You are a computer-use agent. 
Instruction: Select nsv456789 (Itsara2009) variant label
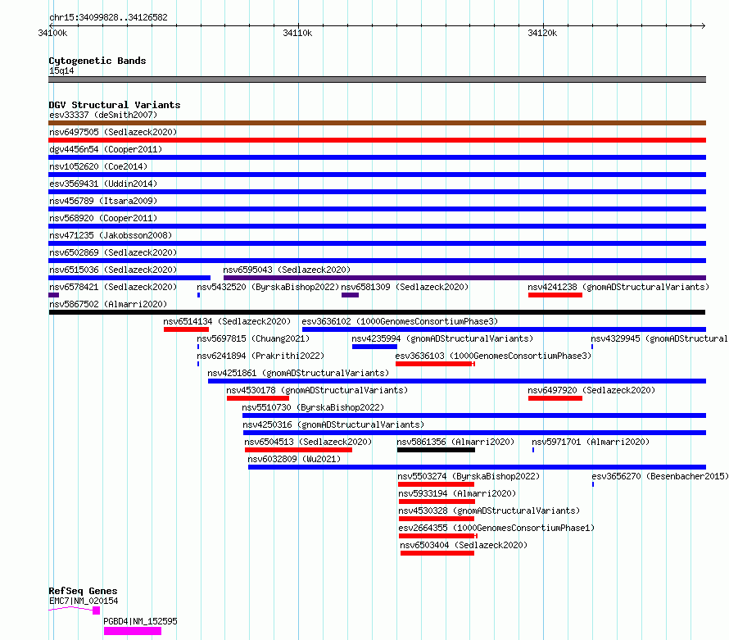pos(103,201)
